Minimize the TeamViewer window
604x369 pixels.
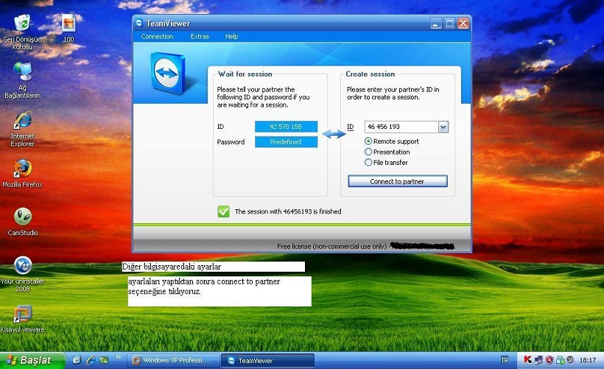tap(435, 24)
